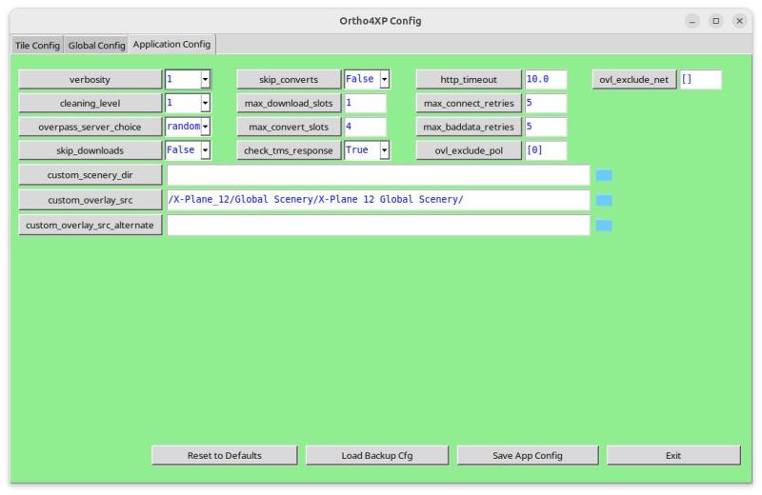Open the verbosity dropdown
This screenshot has height=495, width=762.
(205, 79)
